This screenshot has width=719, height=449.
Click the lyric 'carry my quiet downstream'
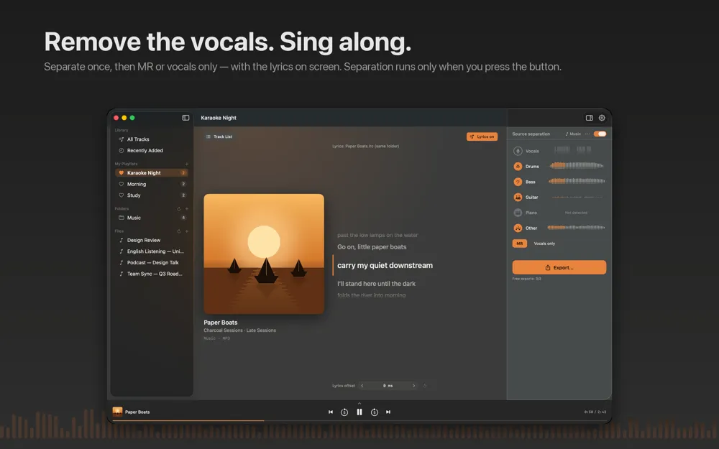385,265
